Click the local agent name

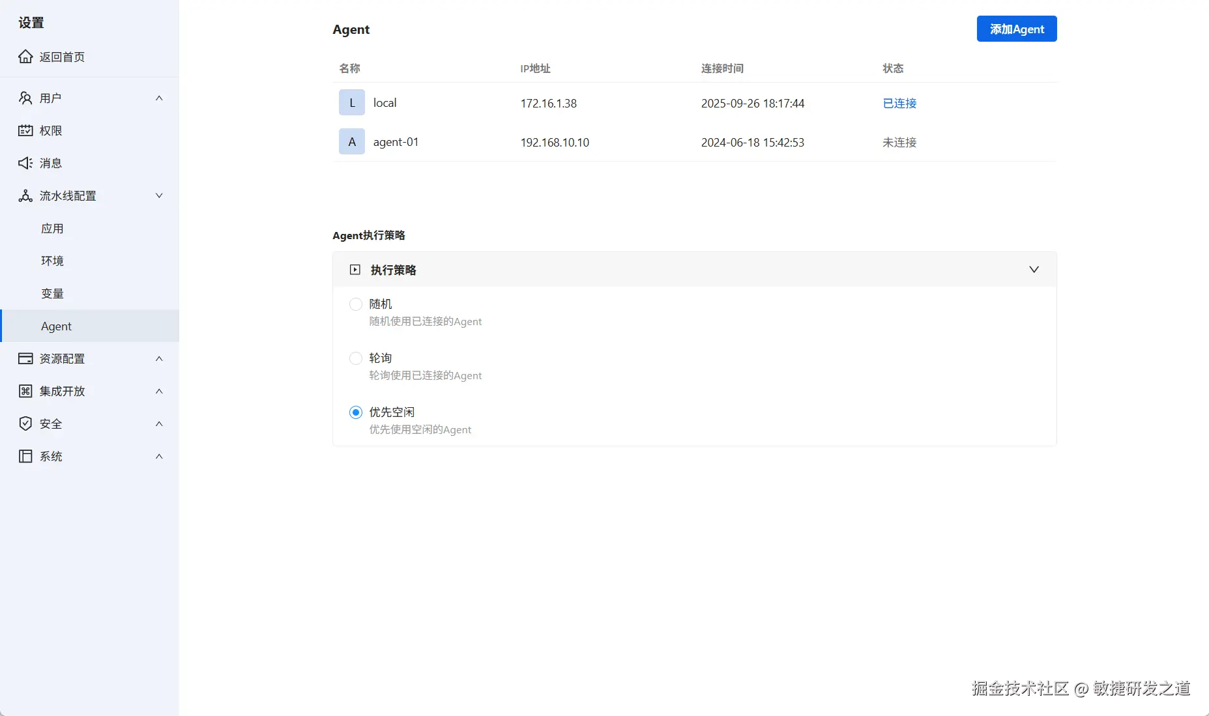[x=385, y=103]
